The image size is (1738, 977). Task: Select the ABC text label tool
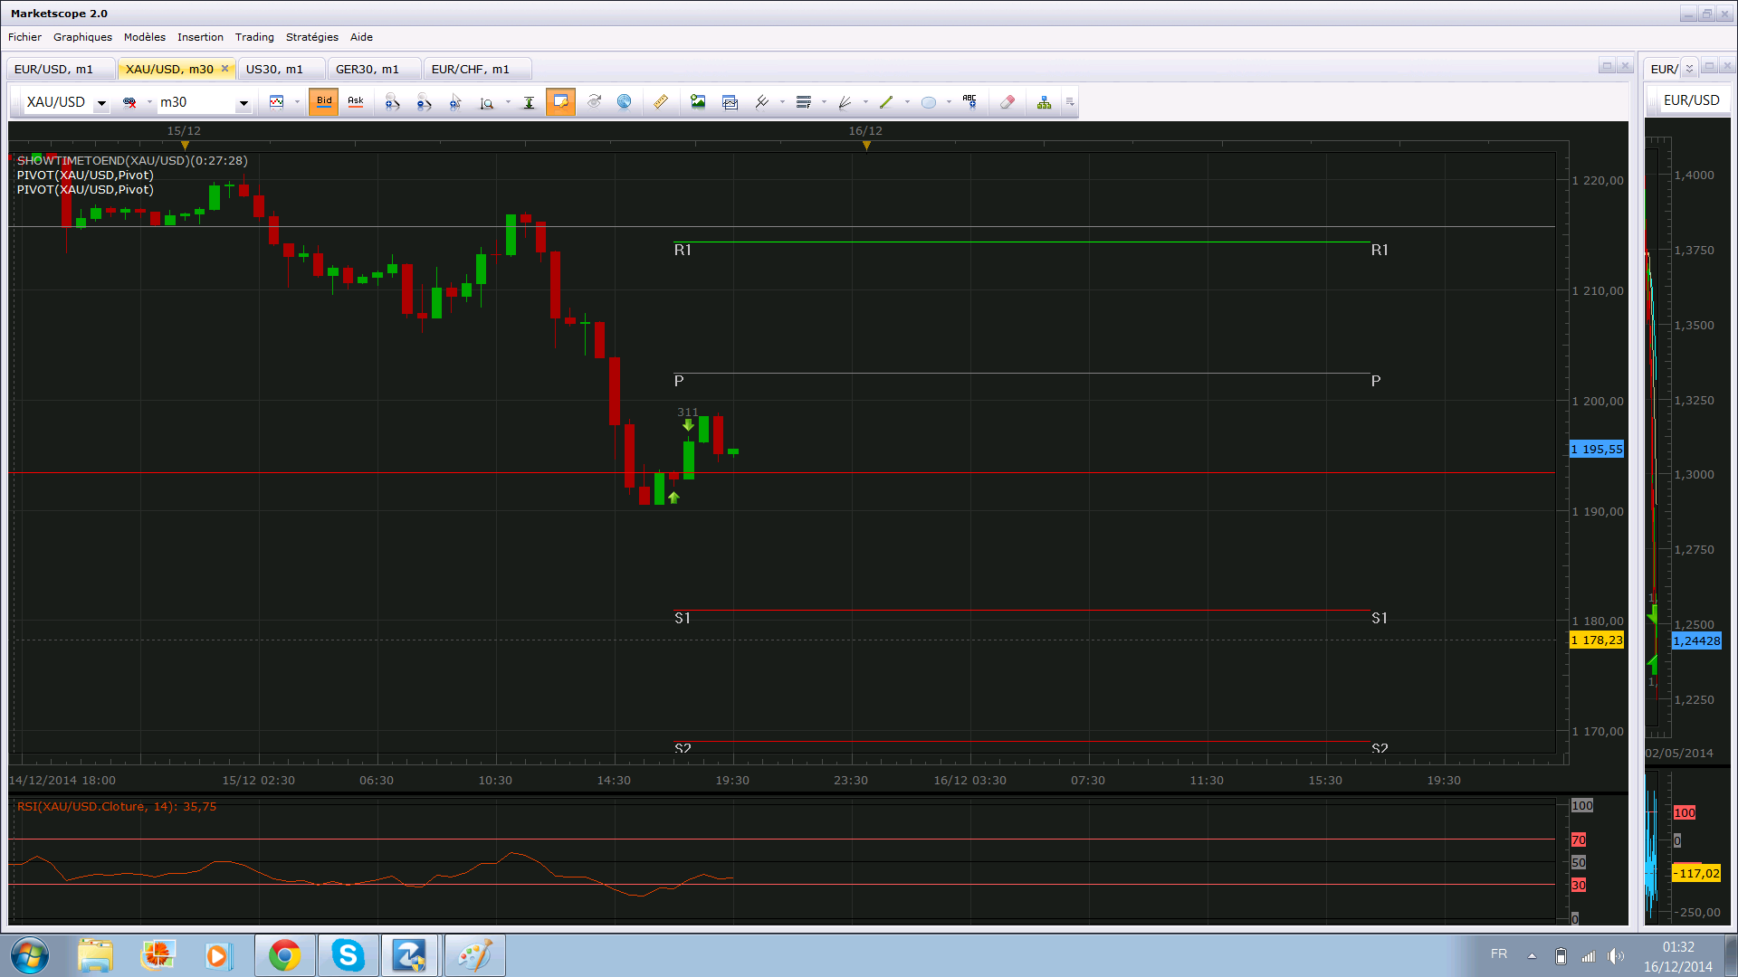(969, 102)
